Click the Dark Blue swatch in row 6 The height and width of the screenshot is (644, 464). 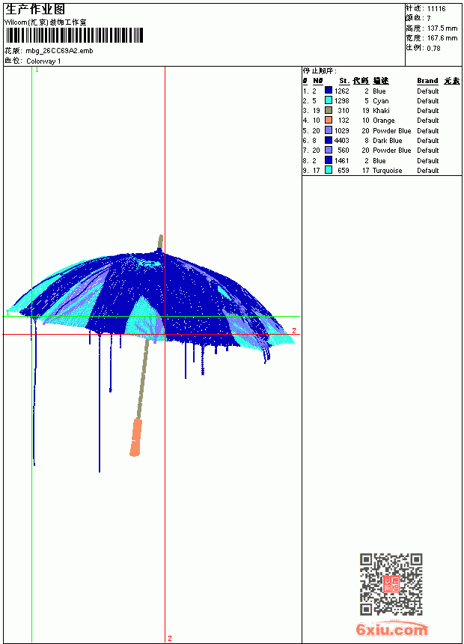coord(328,140)
